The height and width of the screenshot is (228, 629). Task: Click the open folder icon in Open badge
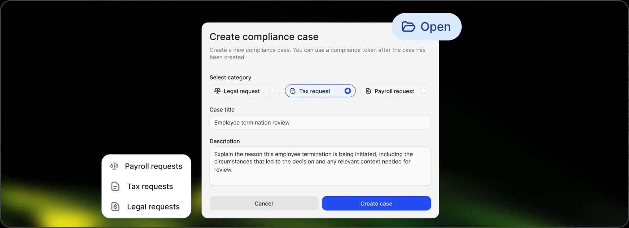click(408, 27)
